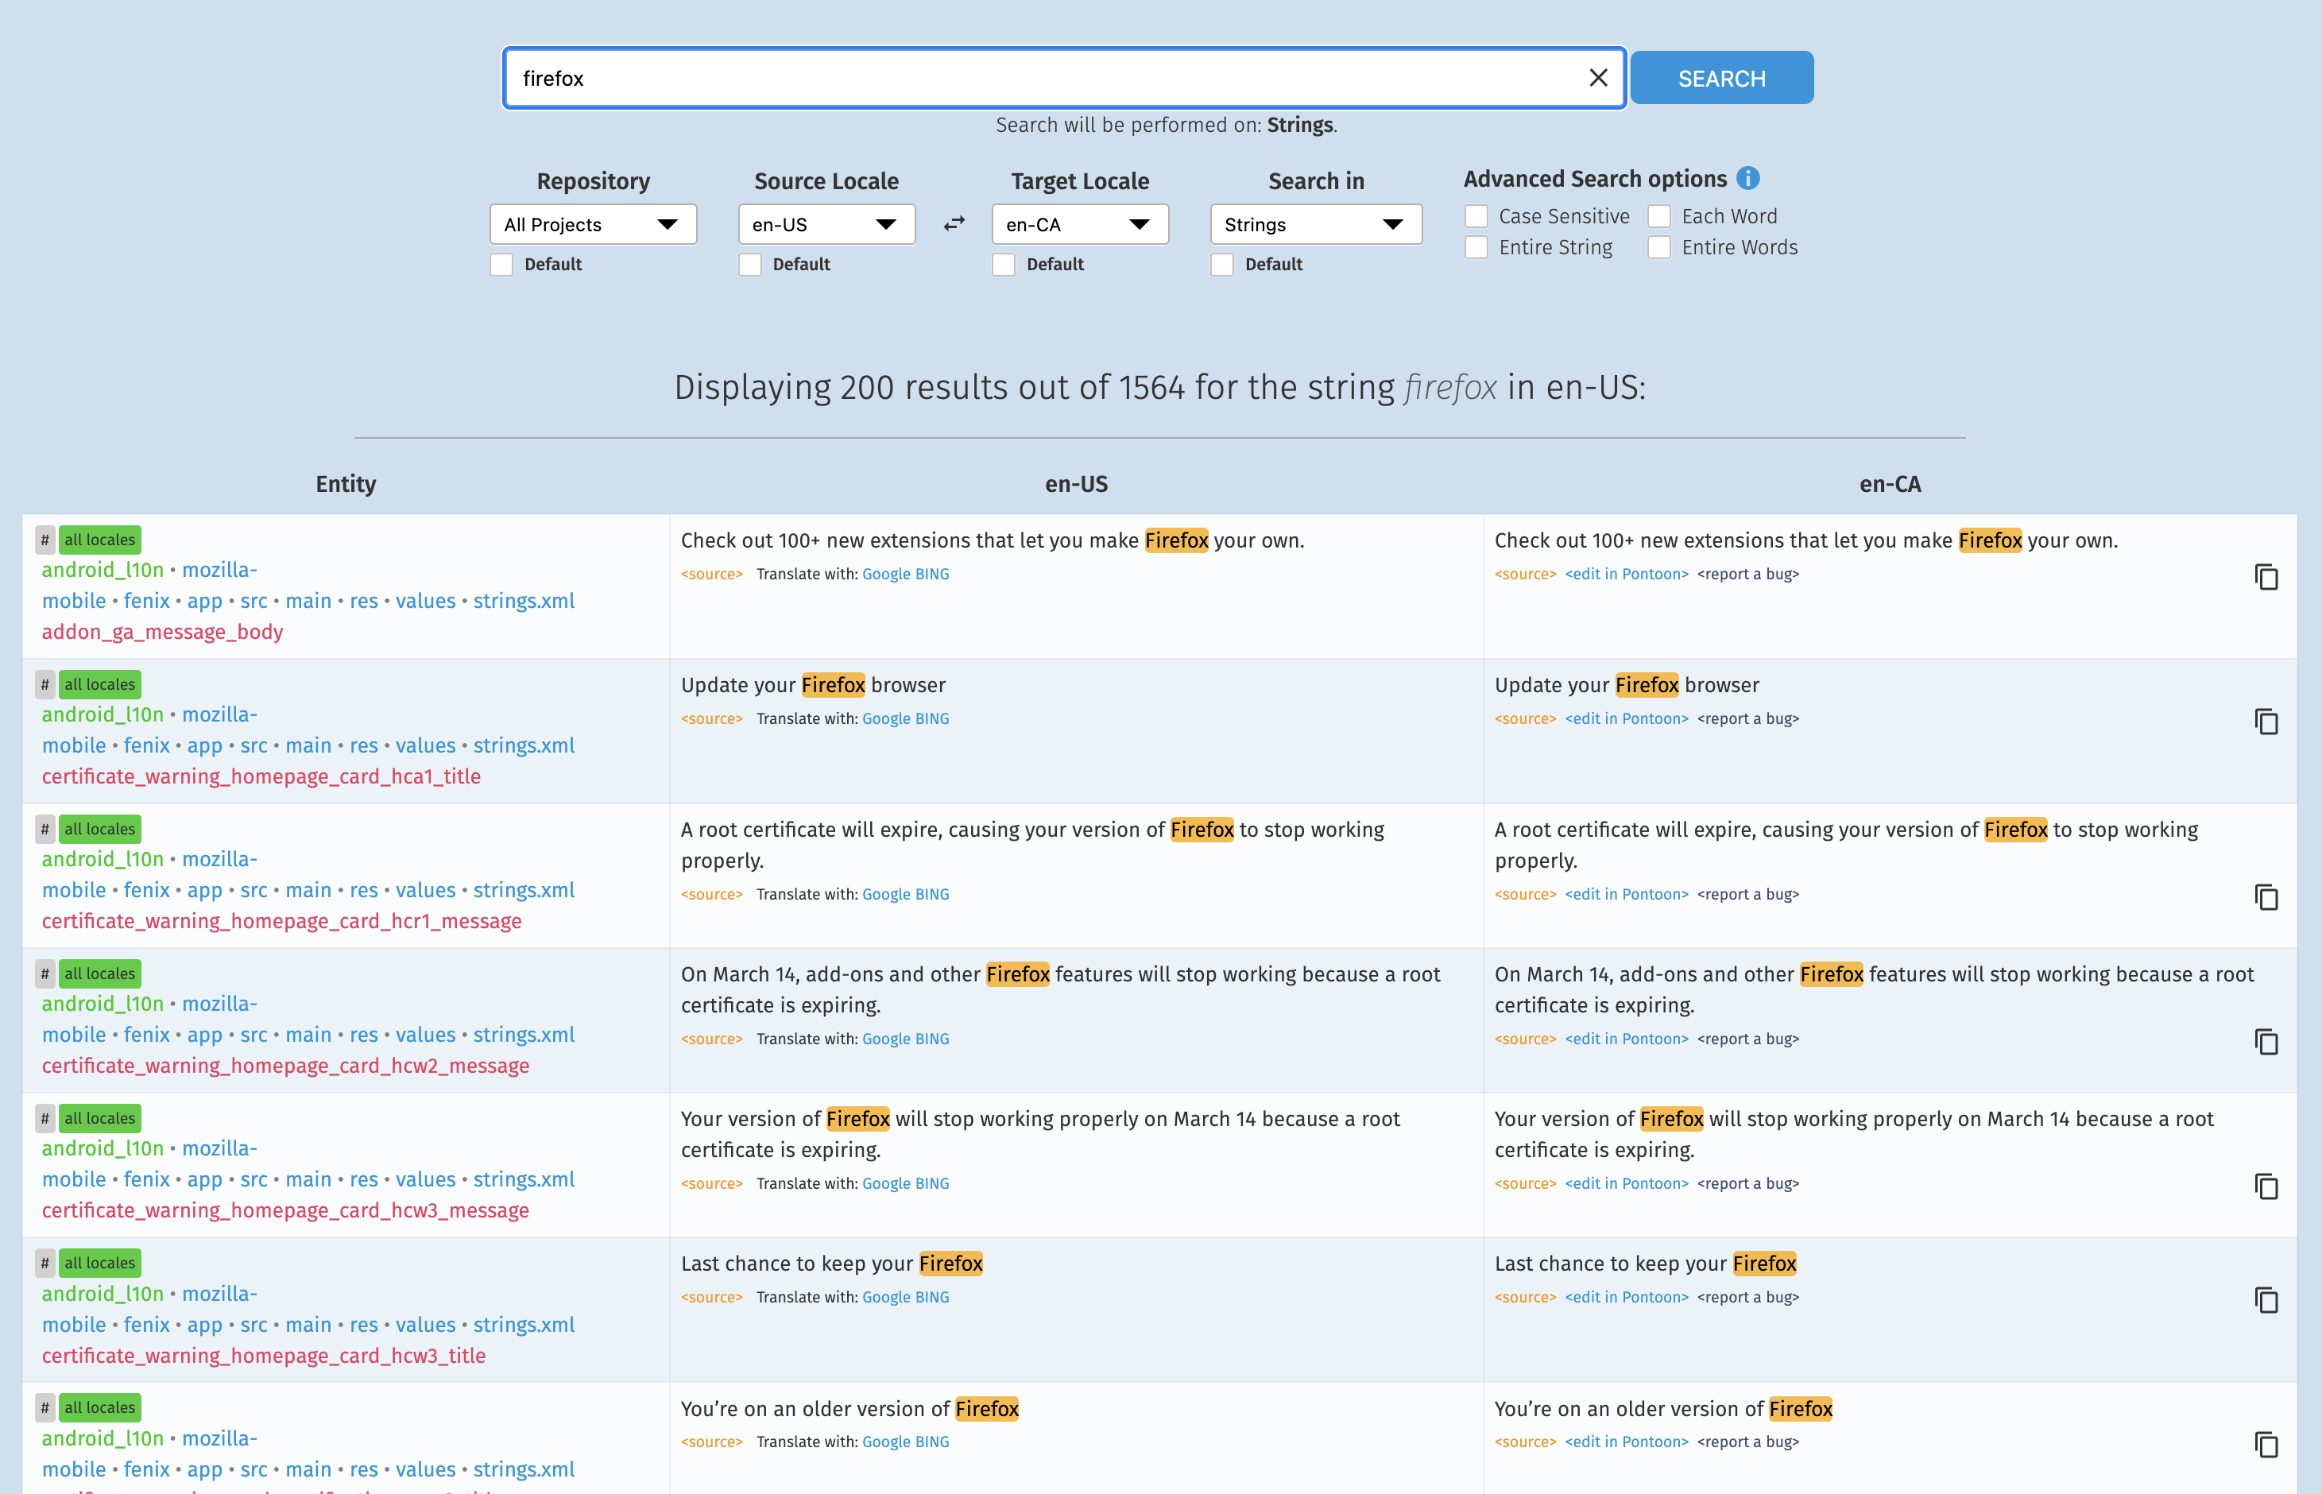
Task: Tick Default under Repository
Action: coord(501,265)
